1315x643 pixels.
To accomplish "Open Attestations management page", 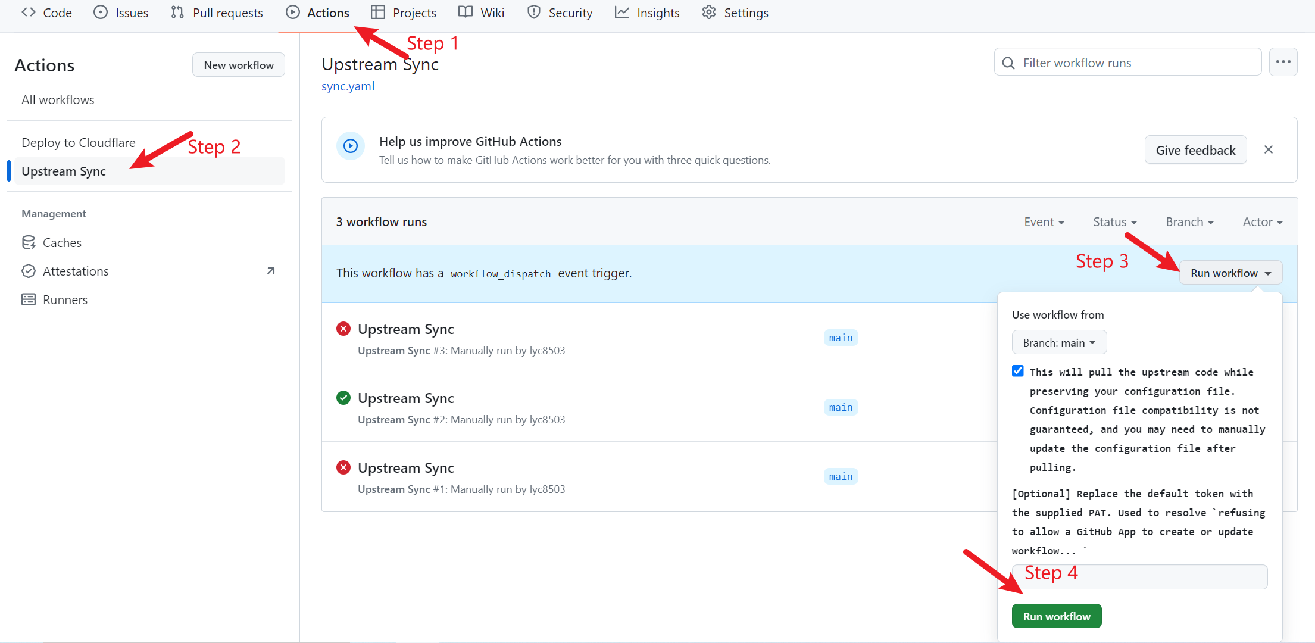I will (x=76, y=271).
